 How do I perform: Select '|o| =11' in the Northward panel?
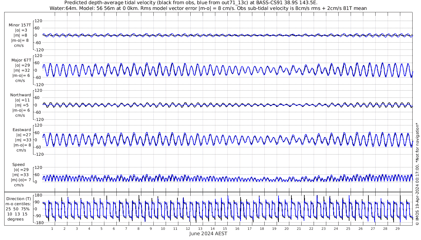pos(23,100)
